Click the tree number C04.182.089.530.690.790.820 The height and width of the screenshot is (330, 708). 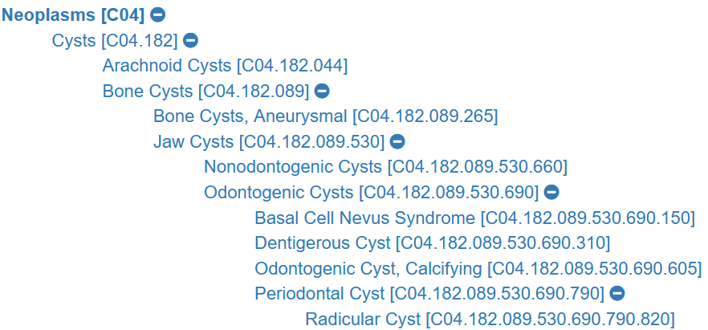coord(550,319)
